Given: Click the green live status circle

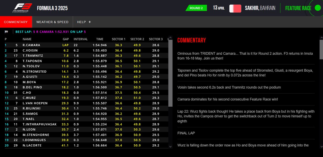Looking at the screenshot, I should point(317,8).
